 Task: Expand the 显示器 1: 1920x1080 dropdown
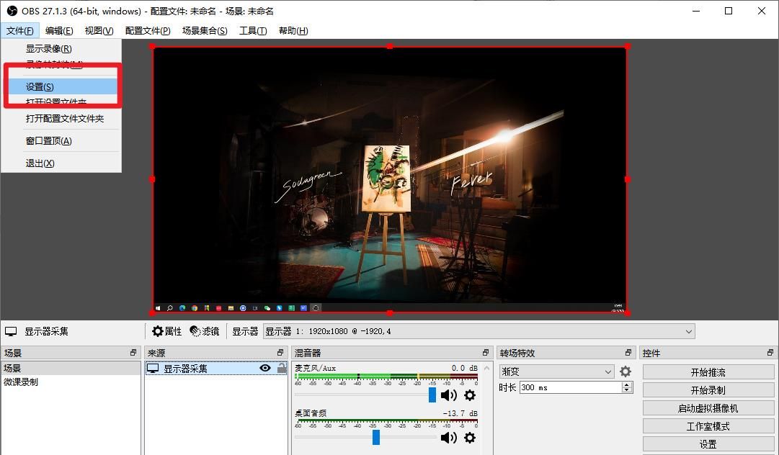coord(479,331)
